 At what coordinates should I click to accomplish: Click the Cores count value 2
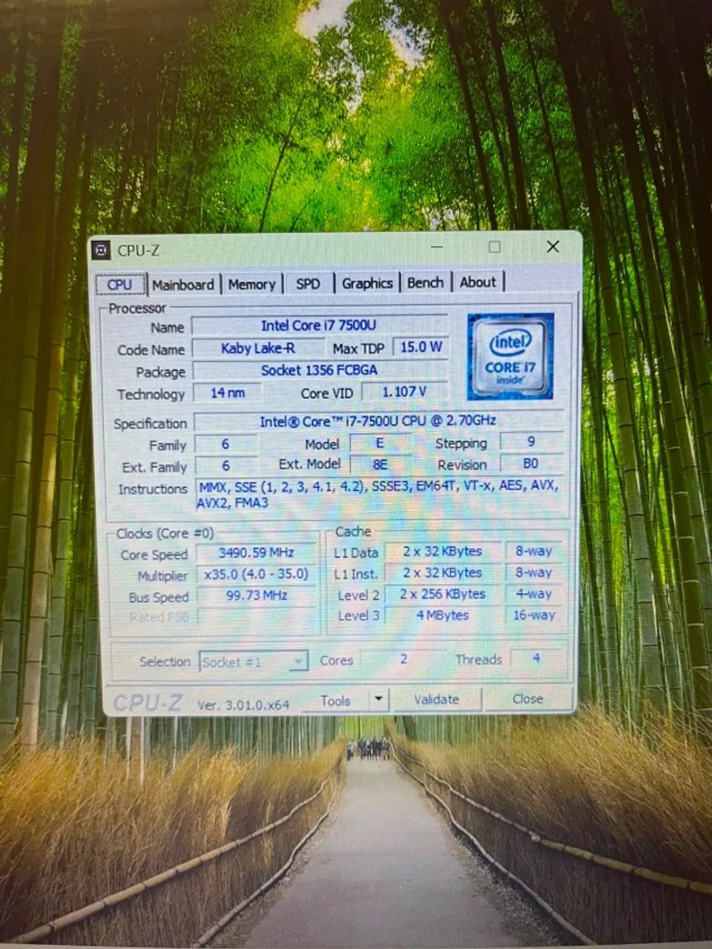tap(403, 659)
